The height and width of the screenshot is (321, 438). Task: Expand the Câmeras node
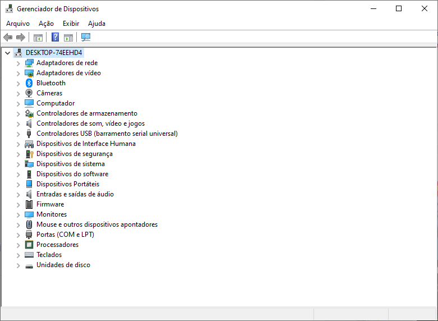[x=19, y=93]
